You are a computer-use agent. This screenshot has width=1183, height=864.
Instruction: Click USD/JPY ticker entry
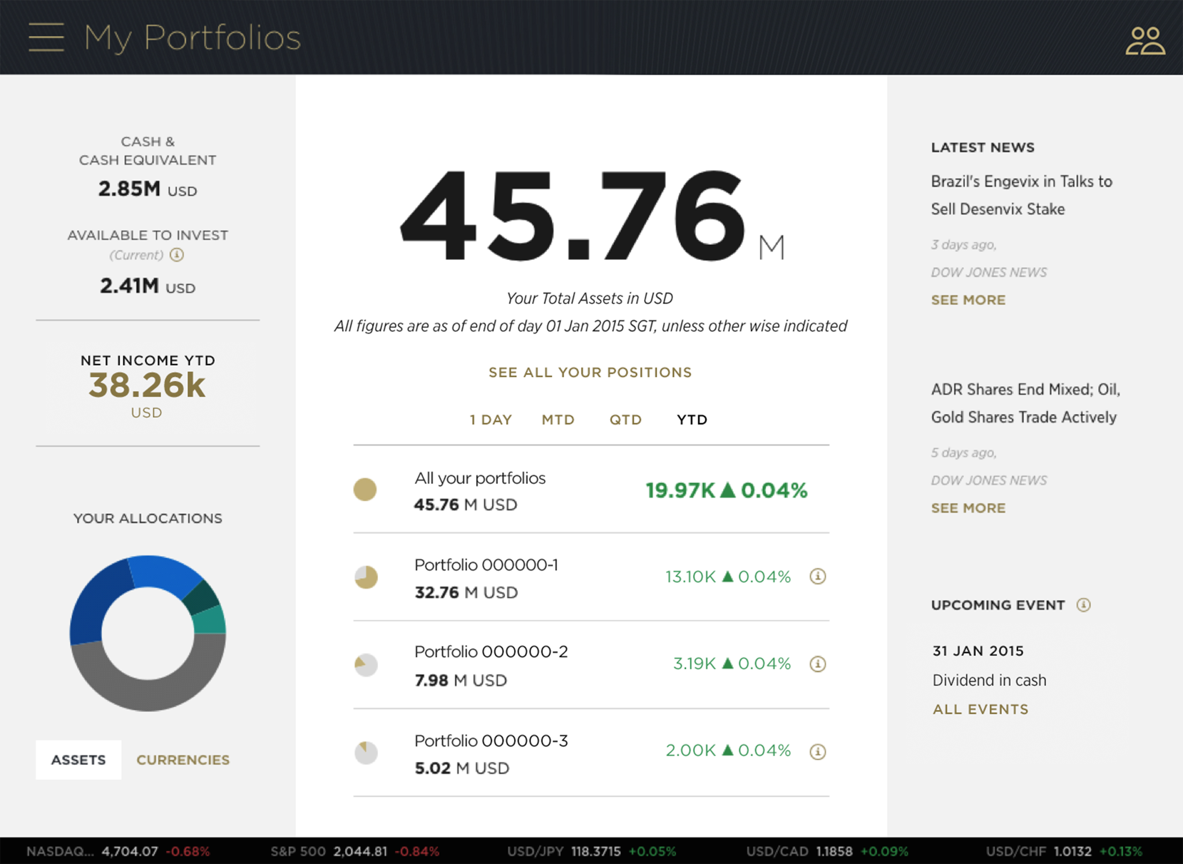(x=591, y=851)
